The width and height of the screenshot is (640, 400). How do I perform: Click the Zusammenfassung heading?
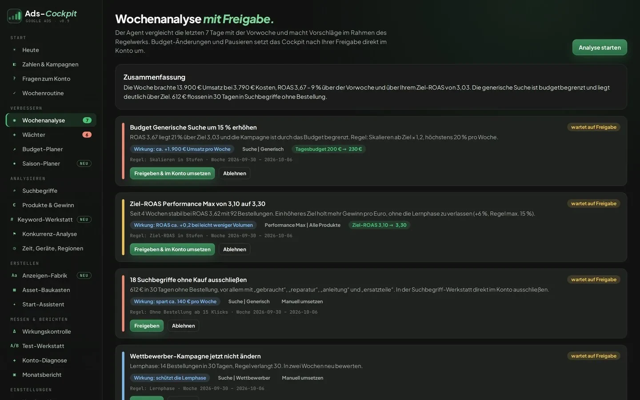(x=154, y=77)
